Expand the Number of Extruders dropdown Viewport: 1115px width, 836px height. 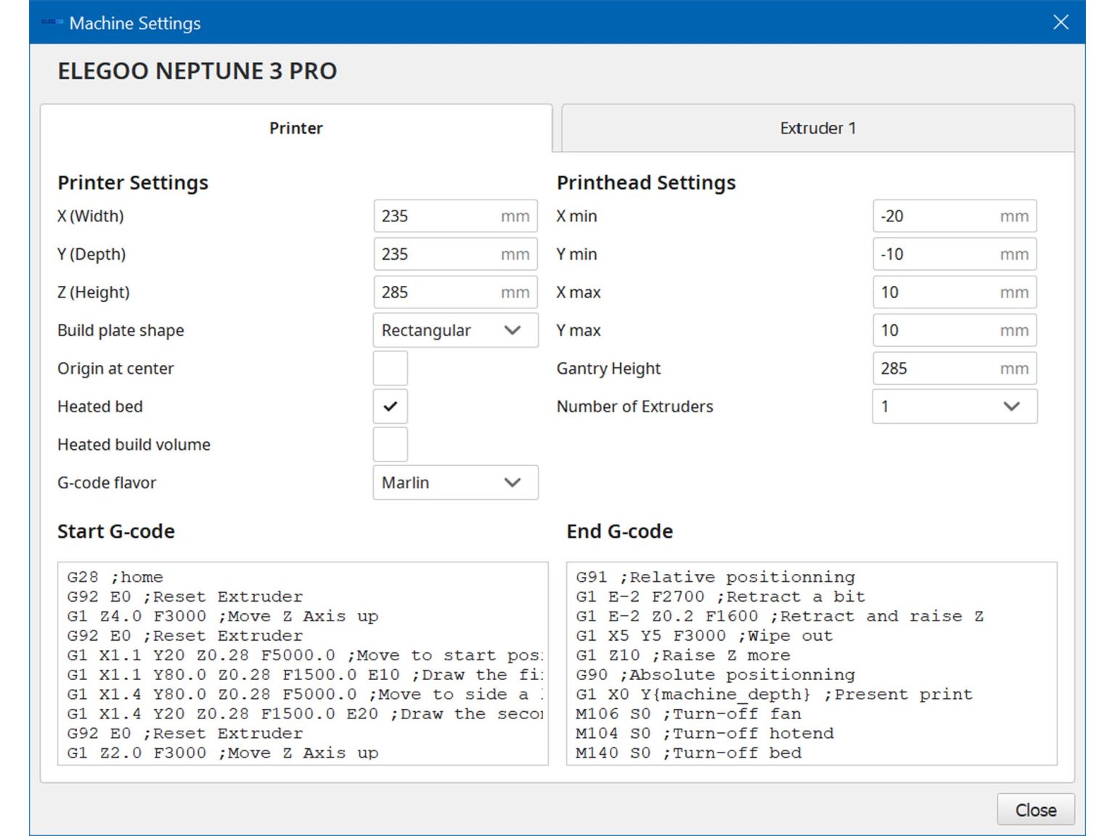[x=954, y=406]
